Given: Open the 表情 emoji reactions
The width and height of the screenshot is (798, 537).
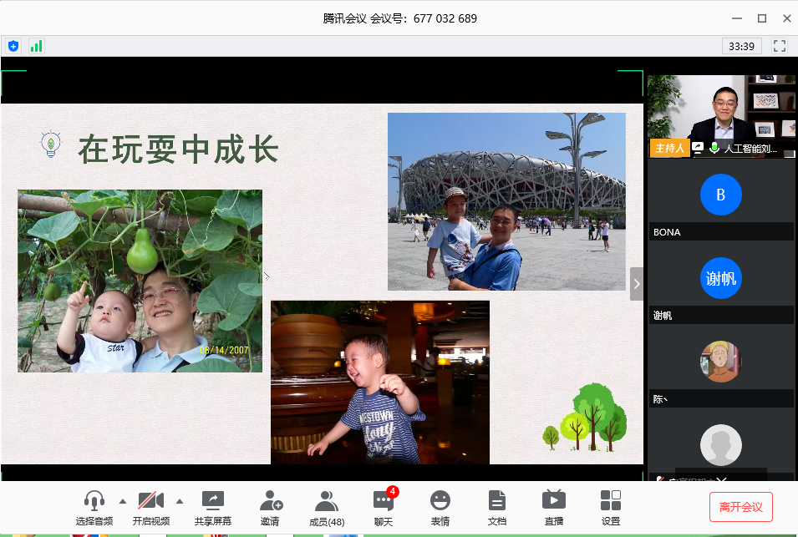Looking at the screenshot, I should (440, 501).
